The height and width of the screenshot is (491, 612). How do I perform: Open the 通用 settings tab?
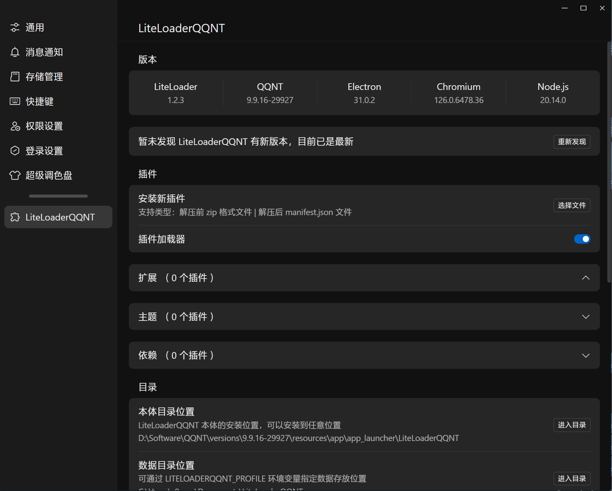58,28
